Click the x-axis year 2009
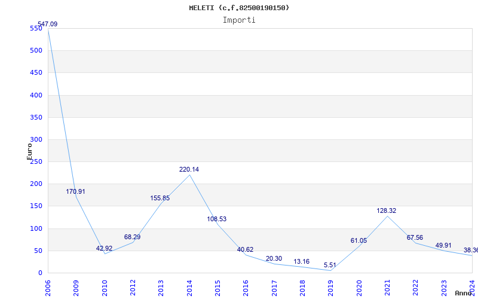478x299 pixels. [x=76, y=288]
